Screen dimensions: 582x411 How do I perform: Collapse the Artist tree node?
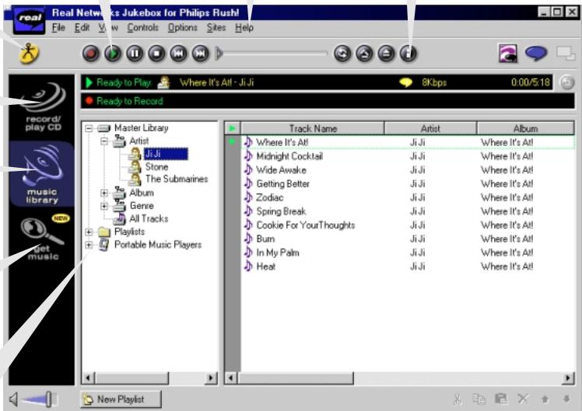tap(104, 141)
